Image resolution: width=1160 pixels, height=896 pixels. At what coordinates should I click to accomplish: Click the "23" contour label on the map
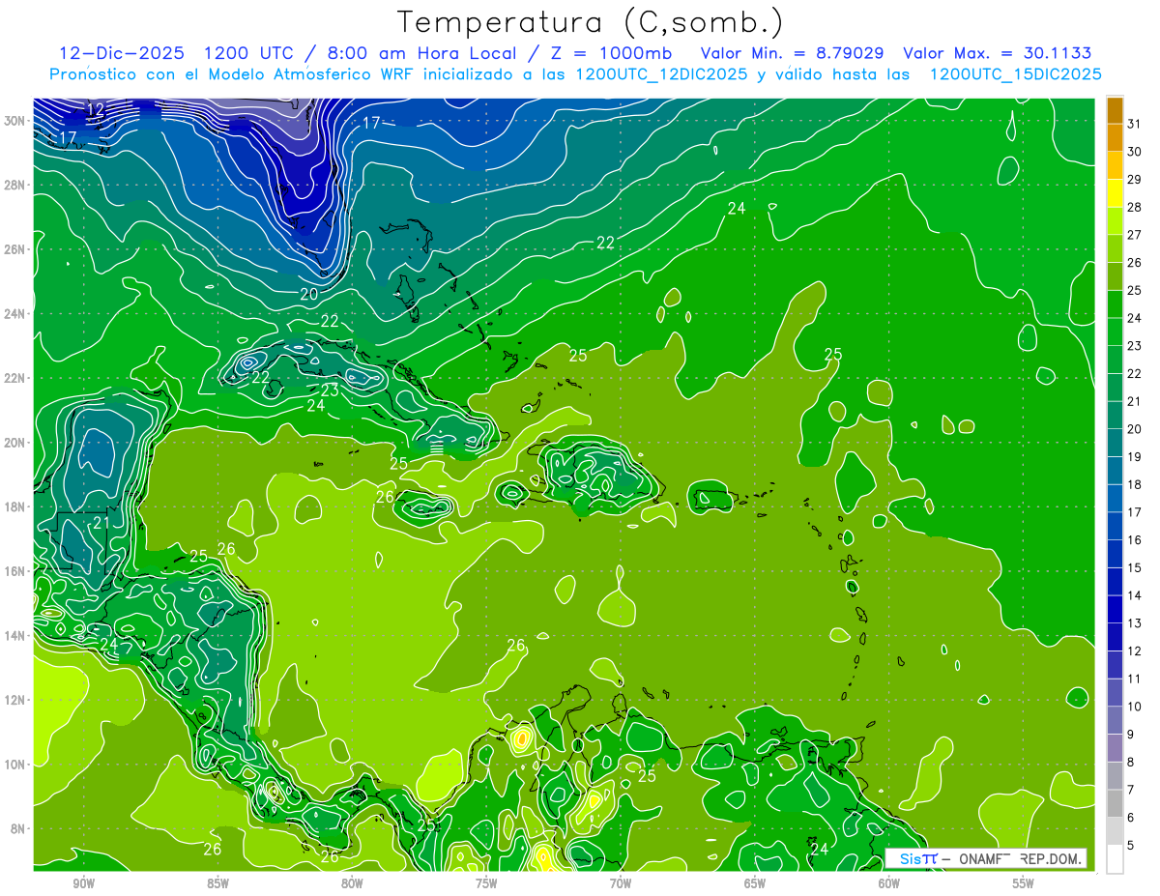330,390
